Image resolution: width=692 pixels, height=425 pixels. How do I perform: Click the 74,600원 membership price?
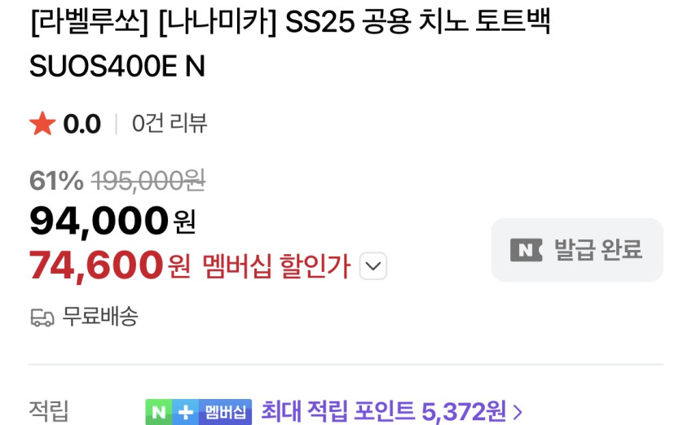[x=109, y=265]
